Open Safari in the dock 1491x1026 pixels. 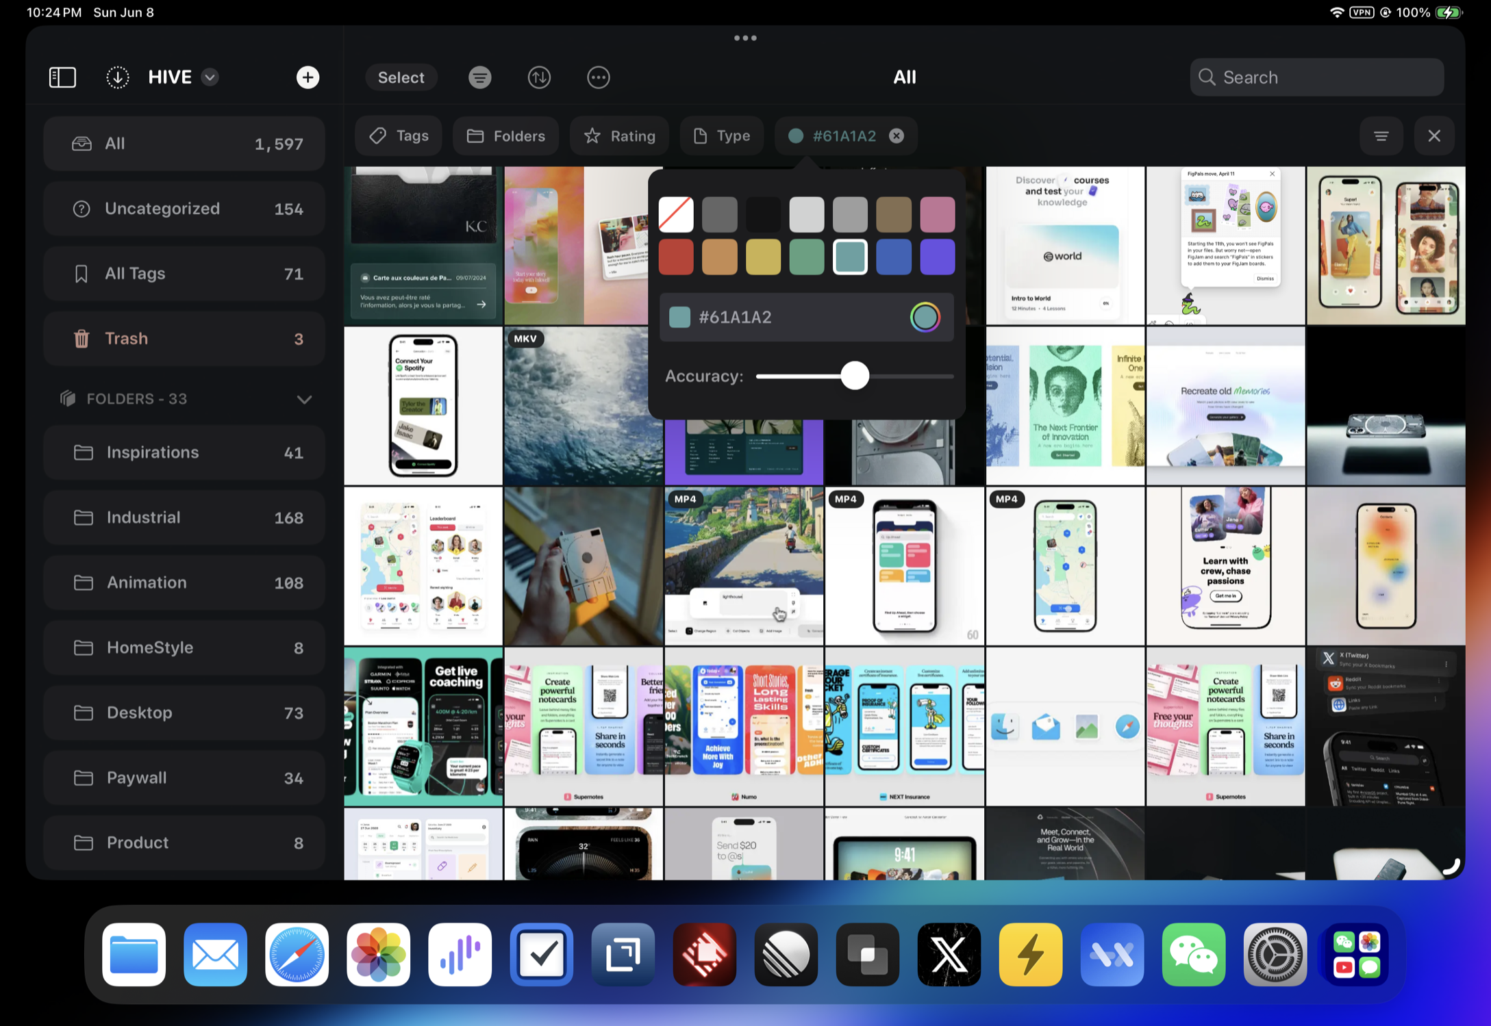point(297,954)
